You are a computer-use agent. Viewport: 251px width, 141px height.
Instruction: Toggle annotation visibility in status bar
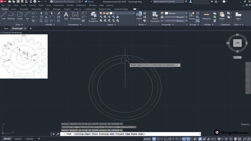(x=200, y=139)
